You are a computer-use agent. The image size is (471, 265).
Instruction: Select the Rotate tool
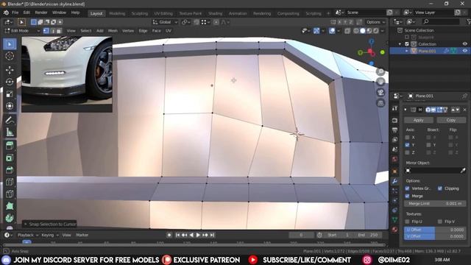(x=10, y=82)
